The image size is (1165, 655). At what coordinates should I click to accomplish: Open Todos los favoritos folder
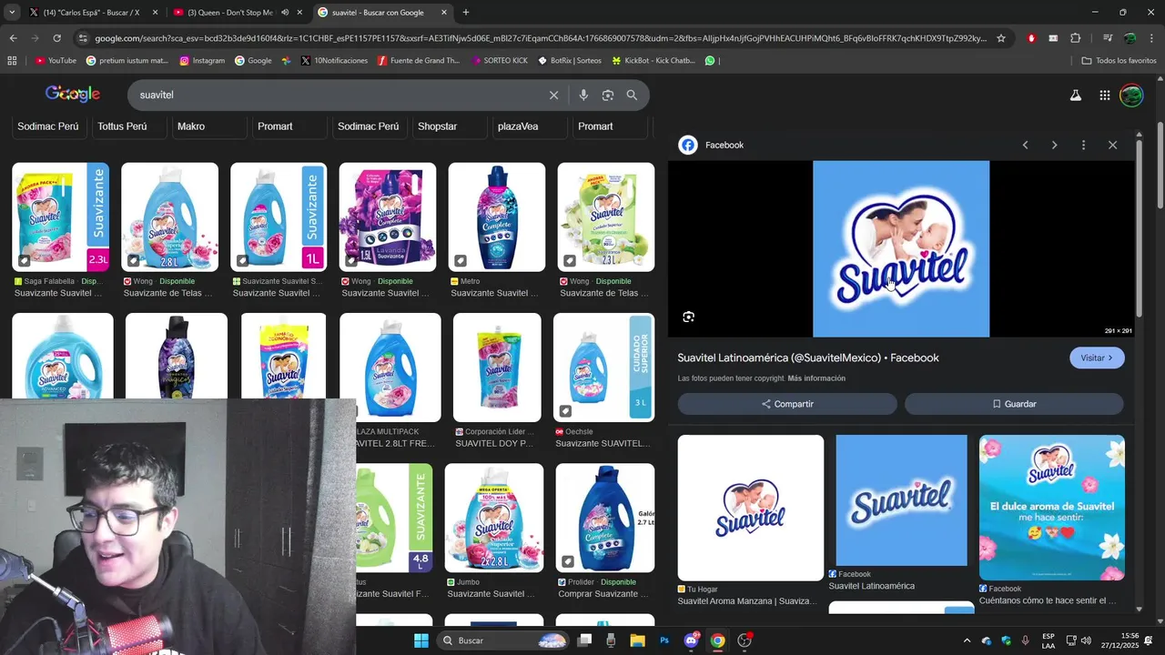1119,61
